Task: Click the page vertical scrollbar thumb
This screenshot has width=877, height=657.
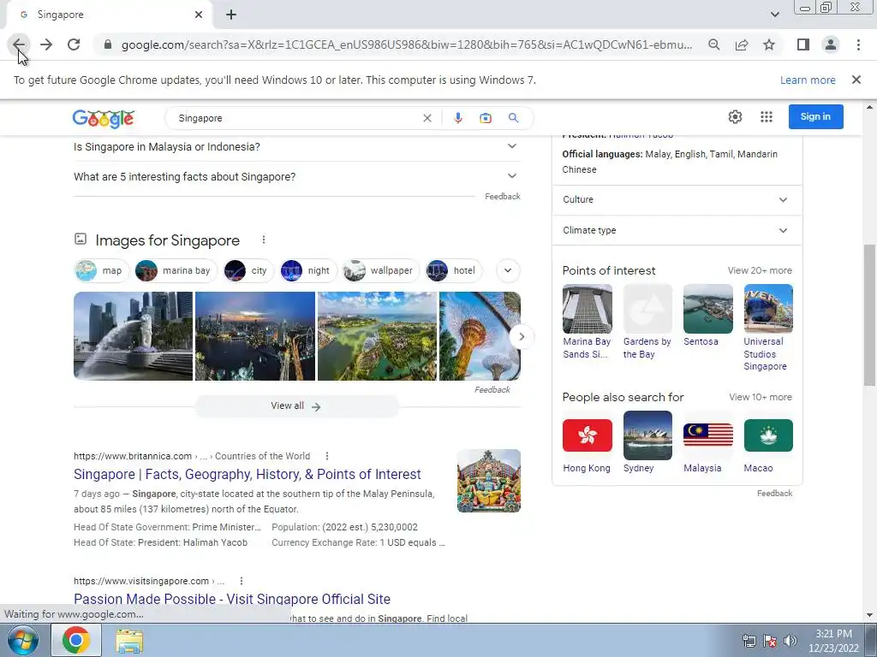Action: 869,315
